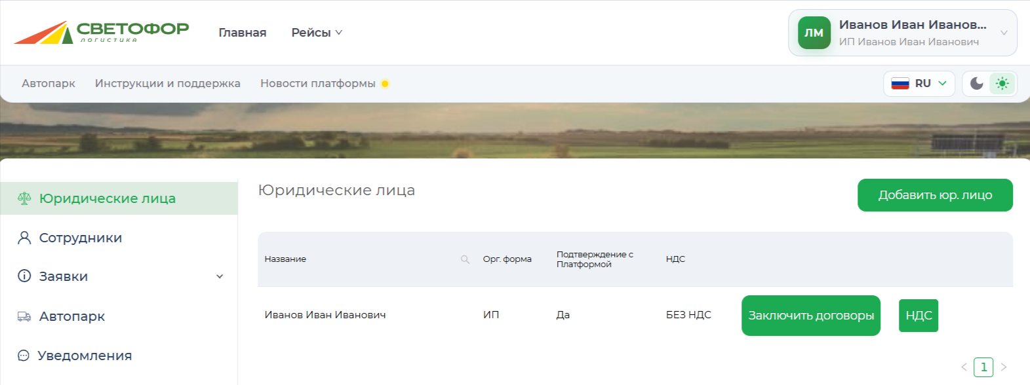Select page 1 in pagination
This screenshot has height=385, width=1030.
pyautogui.click(x=983, y=367)
